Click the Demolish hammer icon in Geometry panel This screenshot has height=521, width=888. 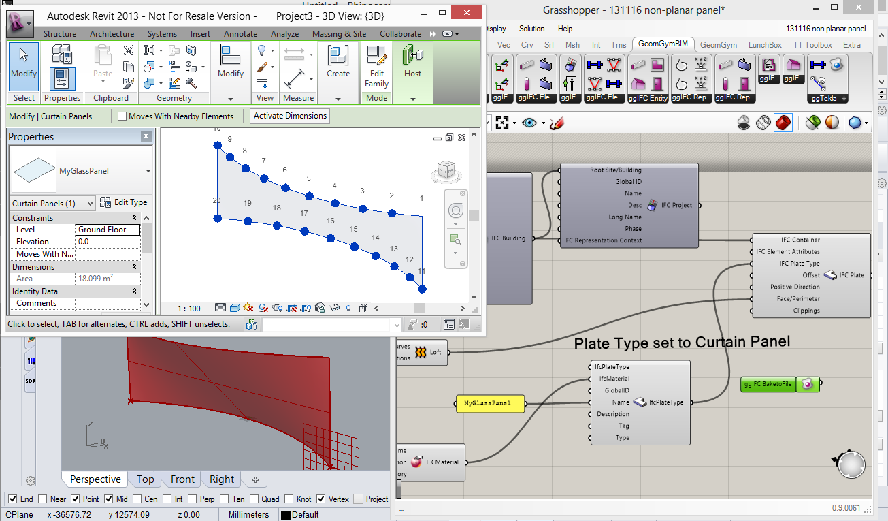[191, 83]
